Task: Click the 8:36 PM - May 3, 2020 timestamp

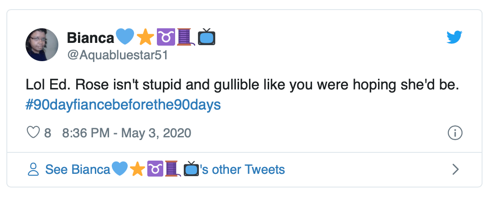Action: pos(126,133)
